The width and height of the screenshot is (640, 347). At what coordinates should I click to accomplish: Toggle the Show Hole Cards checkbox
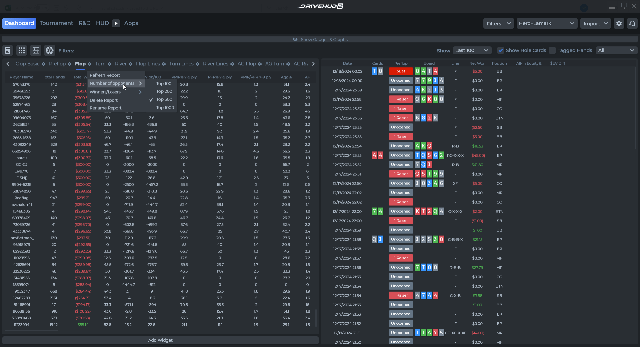[x=500, y=50]
